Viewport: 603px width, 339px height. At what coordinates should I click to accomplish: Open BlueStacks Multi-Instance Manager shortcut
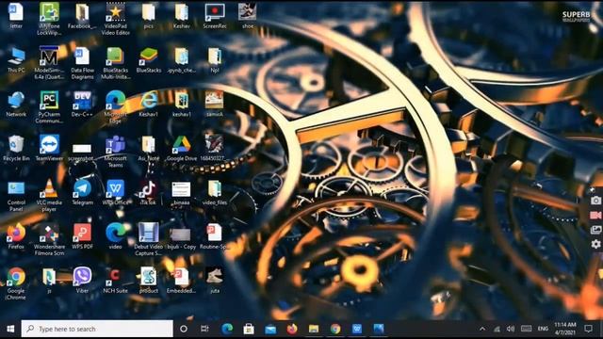(115, 63)
